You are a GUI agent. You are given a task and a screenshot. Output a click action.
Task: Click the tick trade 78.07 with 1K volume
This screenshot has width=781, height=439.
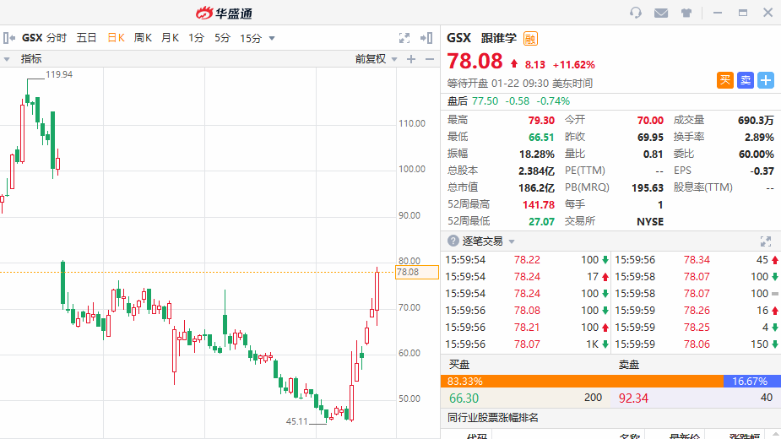527,344
